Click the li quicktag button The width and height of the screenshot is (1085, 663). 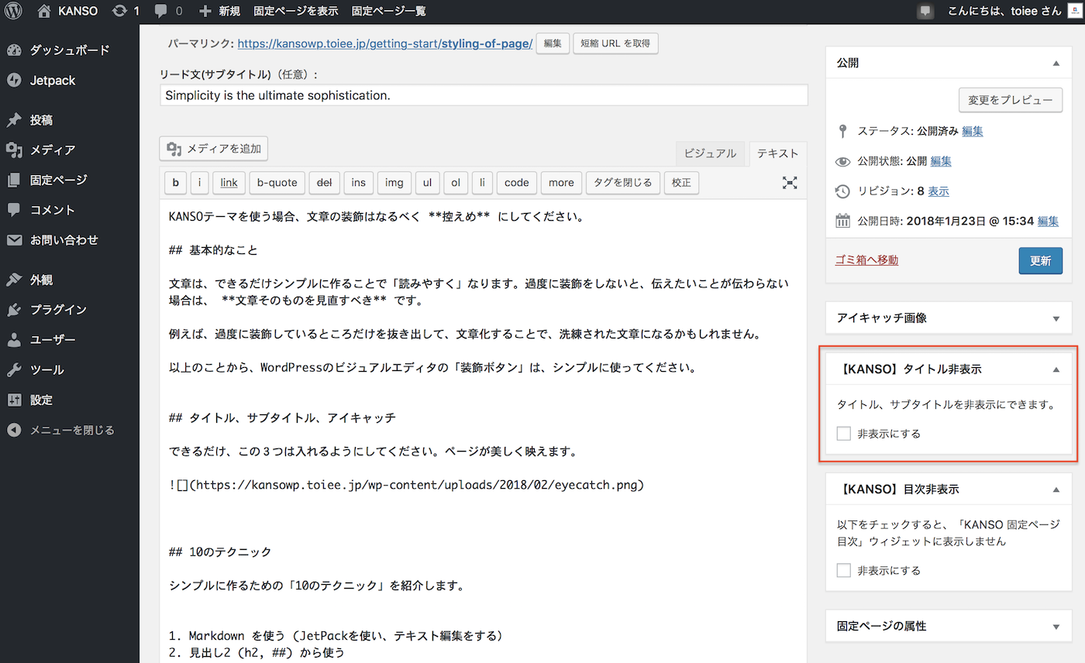click(x=482, y=183)
